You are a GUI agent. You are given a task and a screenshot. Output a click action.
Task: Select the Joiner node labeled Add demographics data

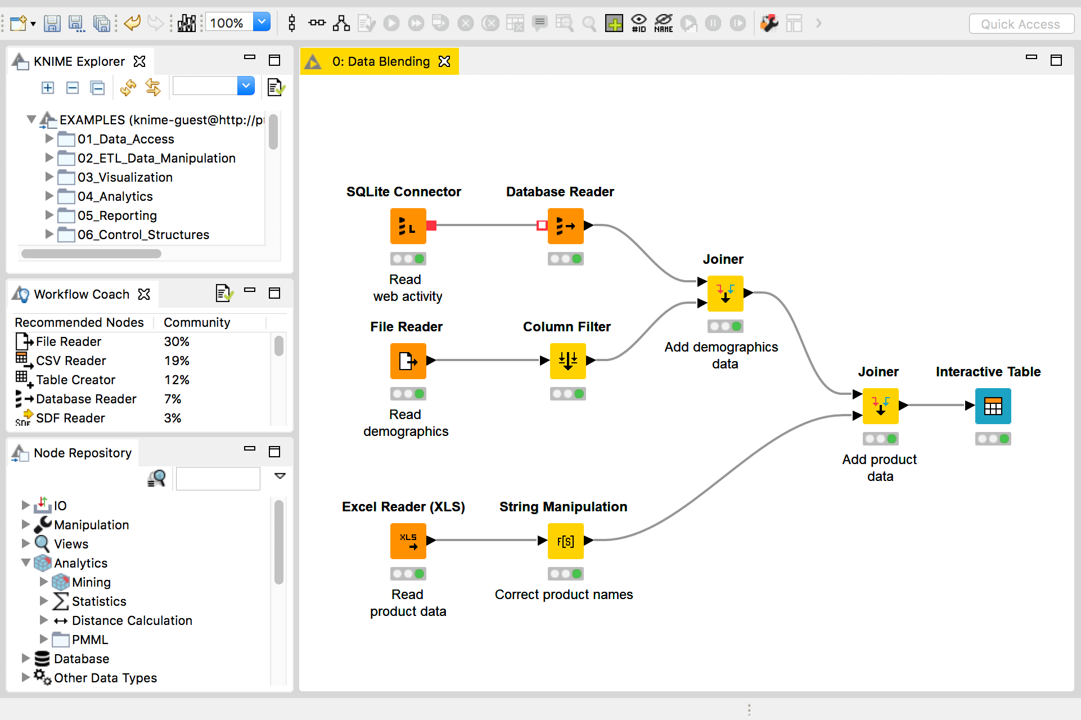point(724,293)
